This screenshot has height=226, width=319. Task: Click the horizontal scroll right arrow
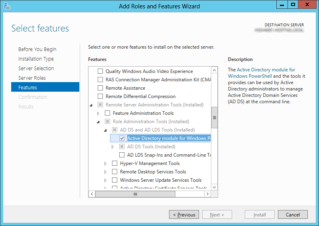tap(207, 194)
